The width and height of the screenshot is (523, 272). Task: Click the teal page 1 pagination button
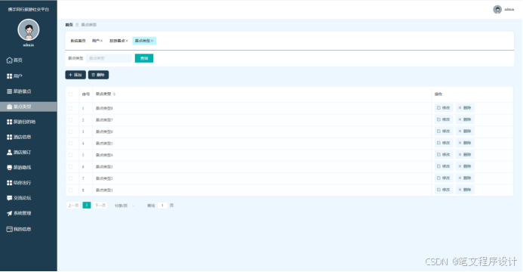(x=87, y=206)
